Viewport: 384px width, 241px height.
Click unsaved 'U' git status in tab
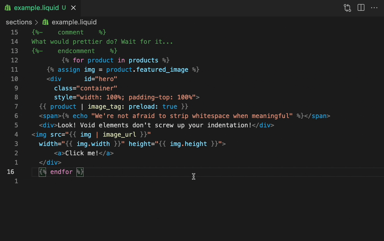(x=64, y=8)
